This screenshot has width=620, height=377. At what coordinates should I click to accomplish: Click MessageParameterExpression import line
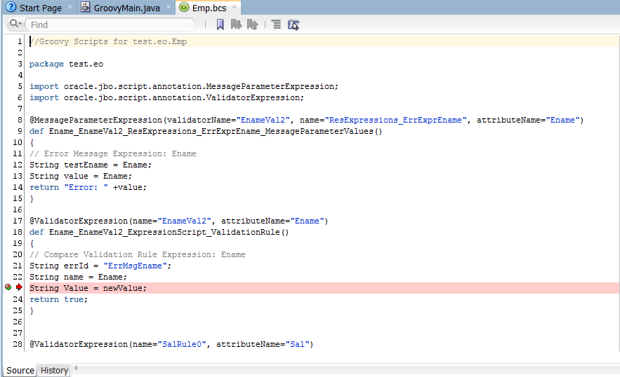click(184, 86)
